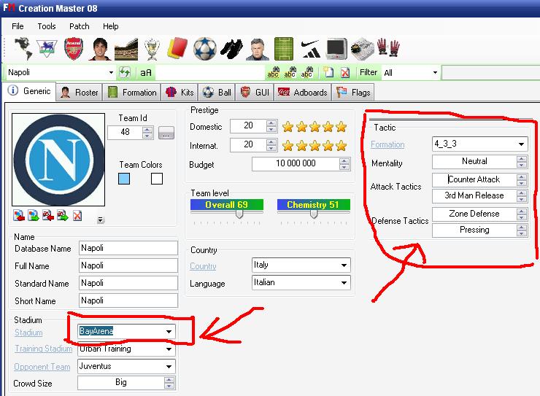Viewport: 540px width, 396px height.
Task: Open the Player editor face icon
Action: [100, 49]
